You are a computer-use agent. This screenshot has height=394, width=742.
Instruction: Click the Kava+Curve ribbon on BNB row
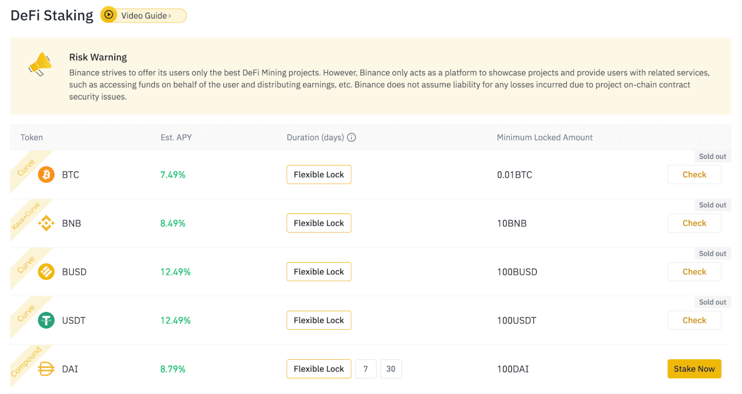27,216
